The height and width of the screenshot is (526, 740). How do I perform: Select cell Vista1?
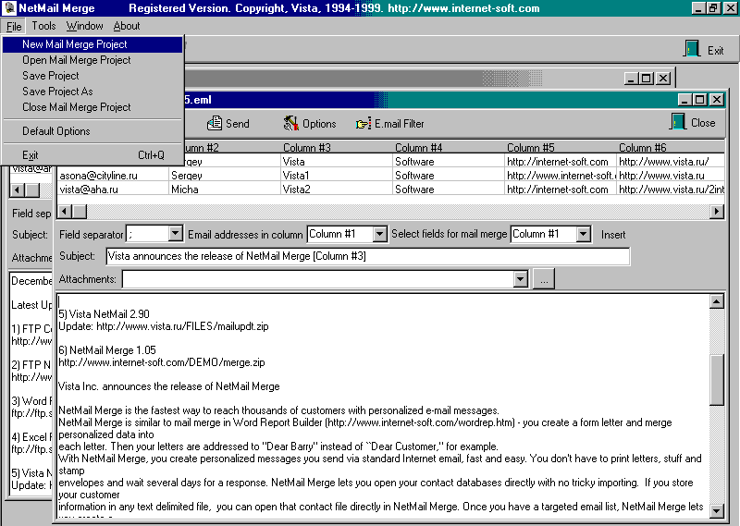337,176
